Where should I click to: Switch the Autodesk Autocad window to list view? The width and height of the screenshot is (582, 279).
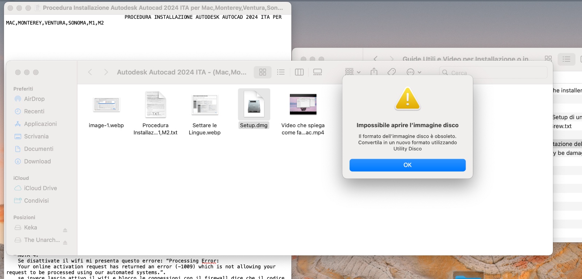pos(281,72)
